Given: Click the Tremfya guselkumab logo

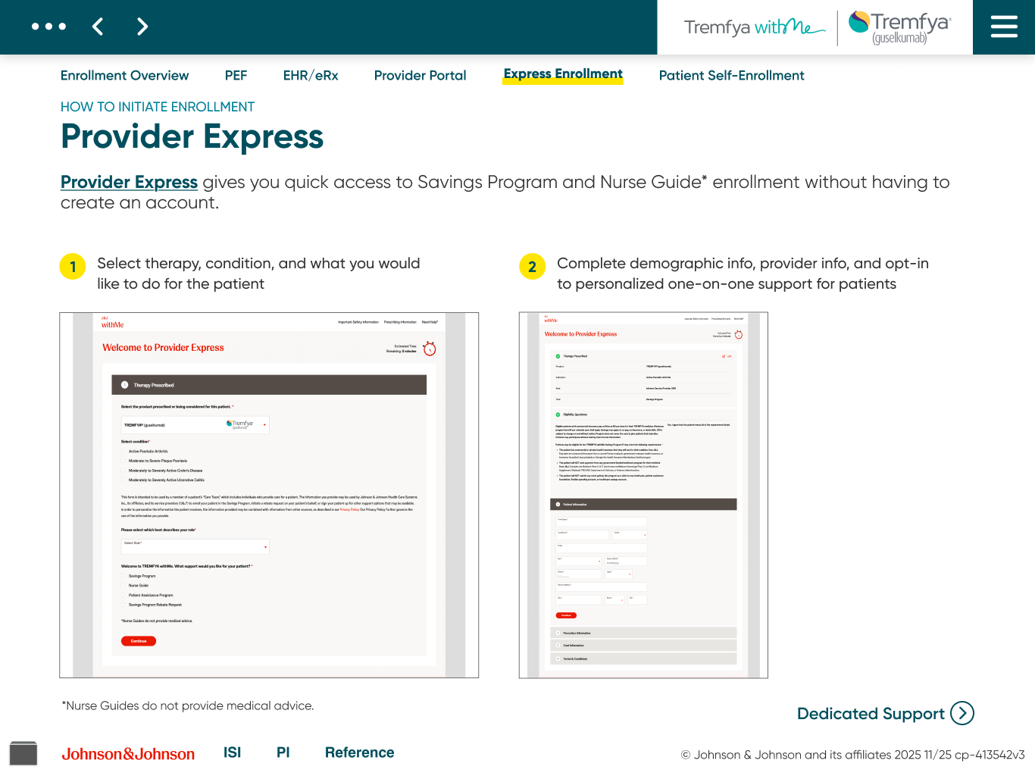Looking at the screenshot, I should pyautogui.click(x=900, y=27).
